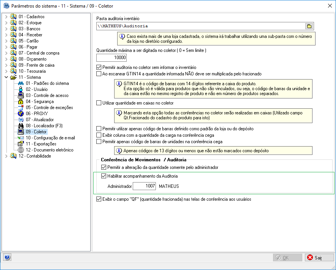Click the PROXY globe icon
The height and width of the screenshot is (270, 336).
21,114
